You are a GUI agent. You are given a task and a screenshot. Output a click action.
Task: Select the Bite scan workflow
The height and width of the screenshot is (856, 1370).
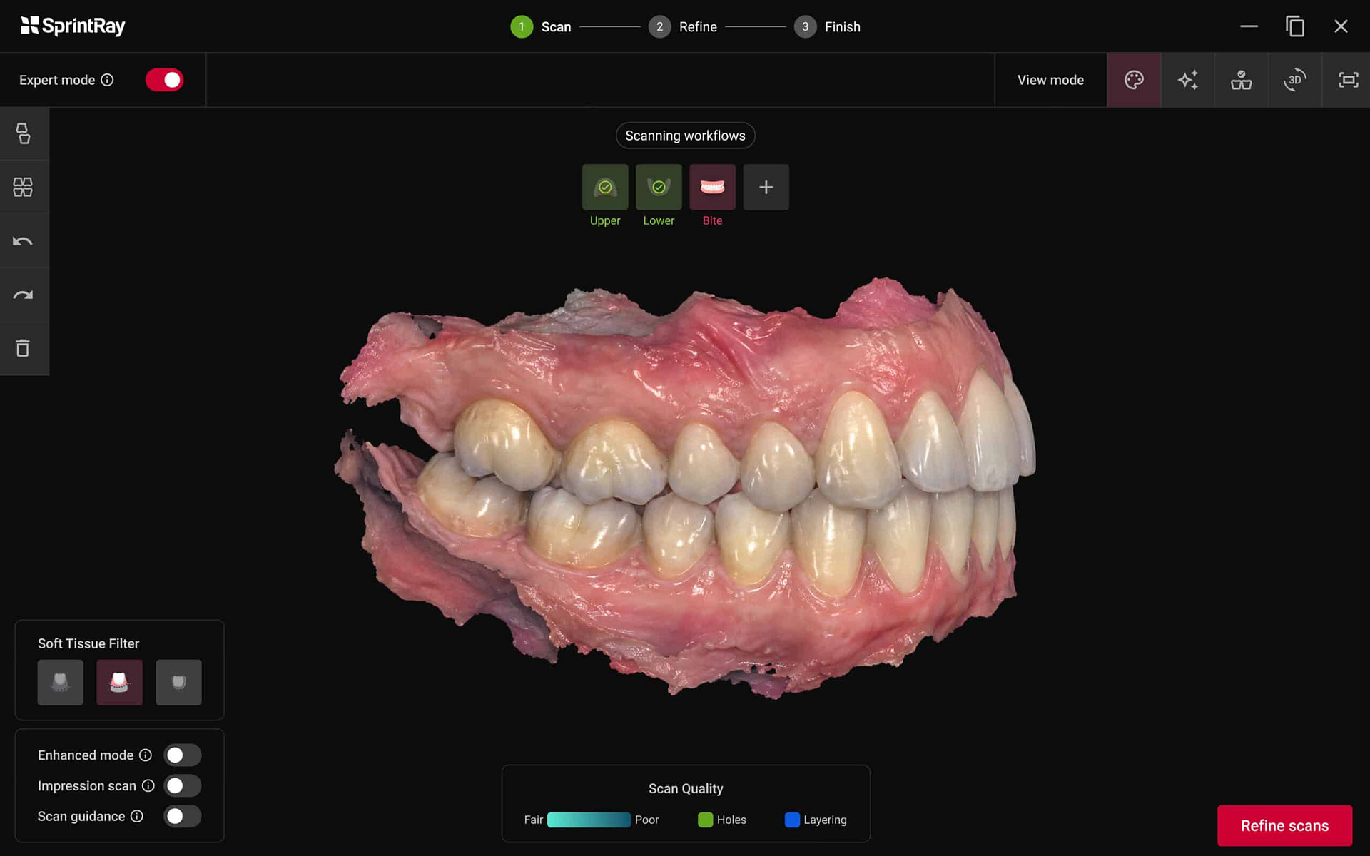[x=712, y=188]
